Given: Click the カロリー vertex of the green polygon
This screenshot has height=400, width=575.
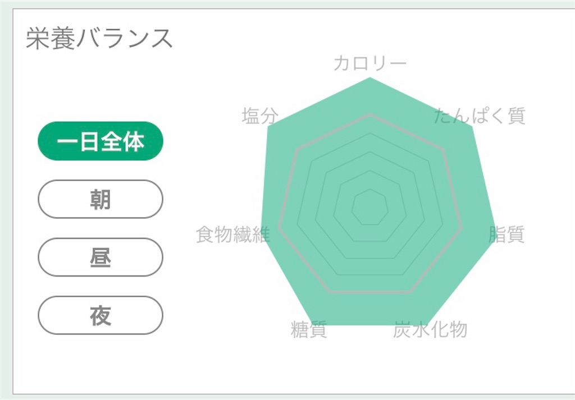Looking at the screenshot, I should coord(371,79).
